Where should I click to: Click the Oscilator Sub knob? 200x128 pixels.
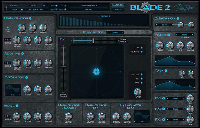point(38,89)
